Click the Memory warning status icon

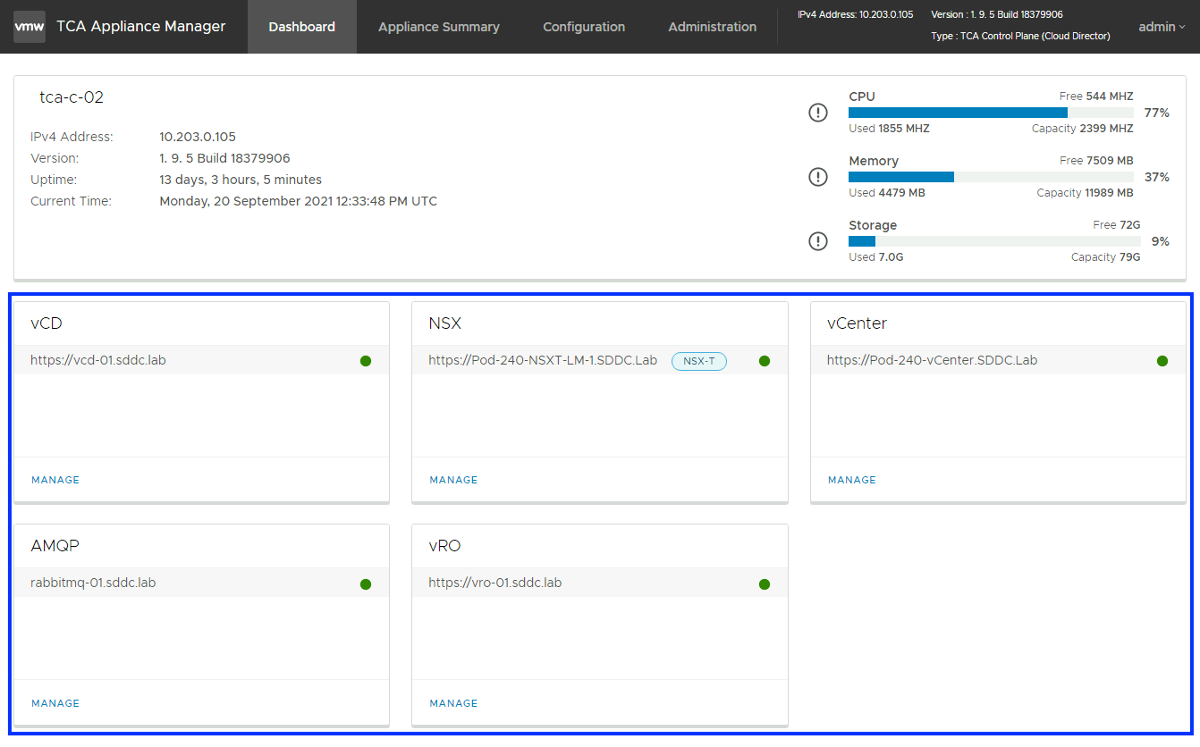pyautogui.click(x=817, y=177)
